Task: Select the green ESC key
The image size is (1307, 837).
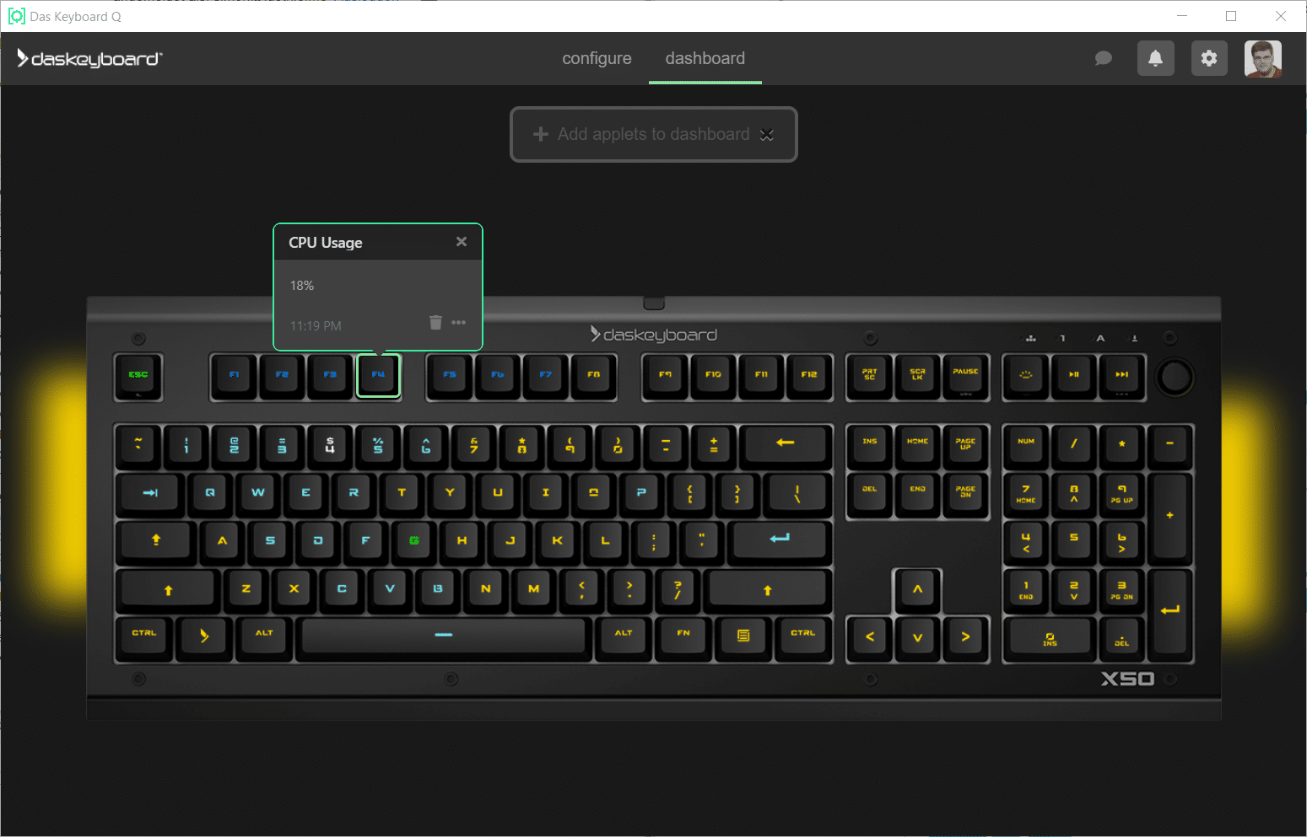Action: pyautogui.click(x=138, y=375)
